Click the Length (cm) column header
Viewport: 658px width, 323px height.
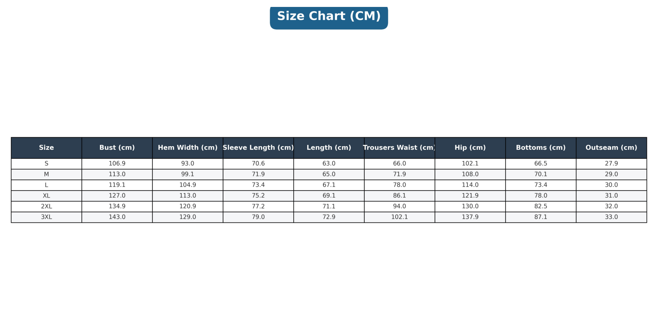[329, 148]
